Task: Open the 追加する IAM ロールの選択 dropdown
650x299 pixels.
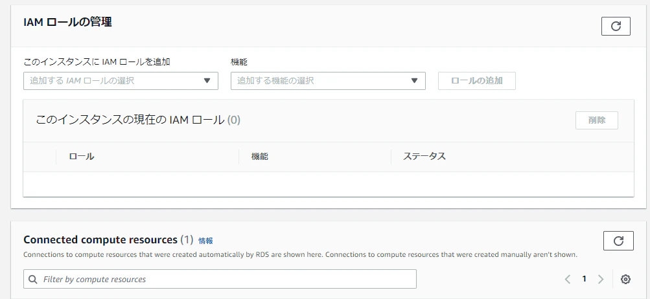Action: pos(121,81)
